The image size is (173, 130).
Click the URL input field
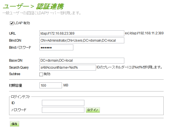pos(82,33)
